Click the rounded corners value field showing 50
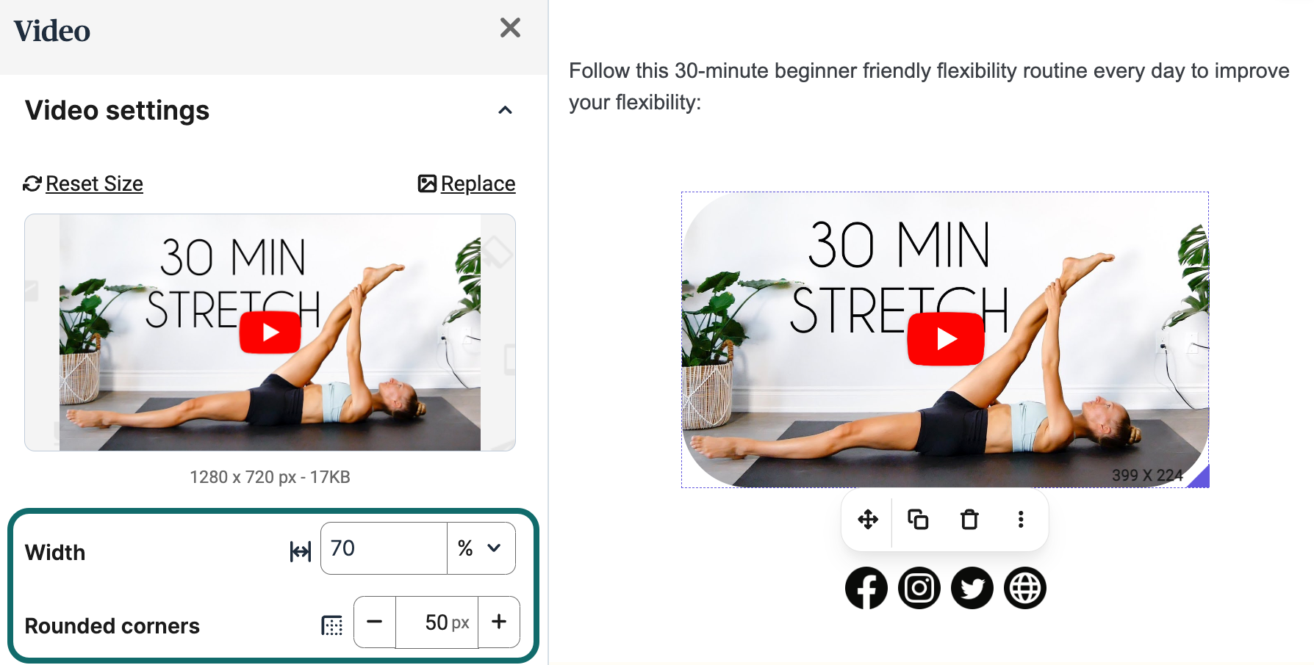 (437, 622)
